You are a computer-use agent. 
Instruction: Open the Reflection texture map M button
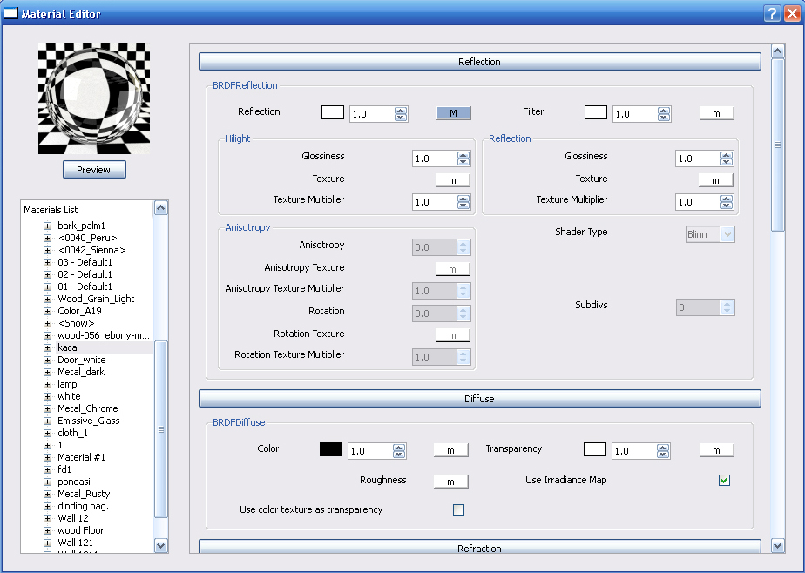coord(453,113)
